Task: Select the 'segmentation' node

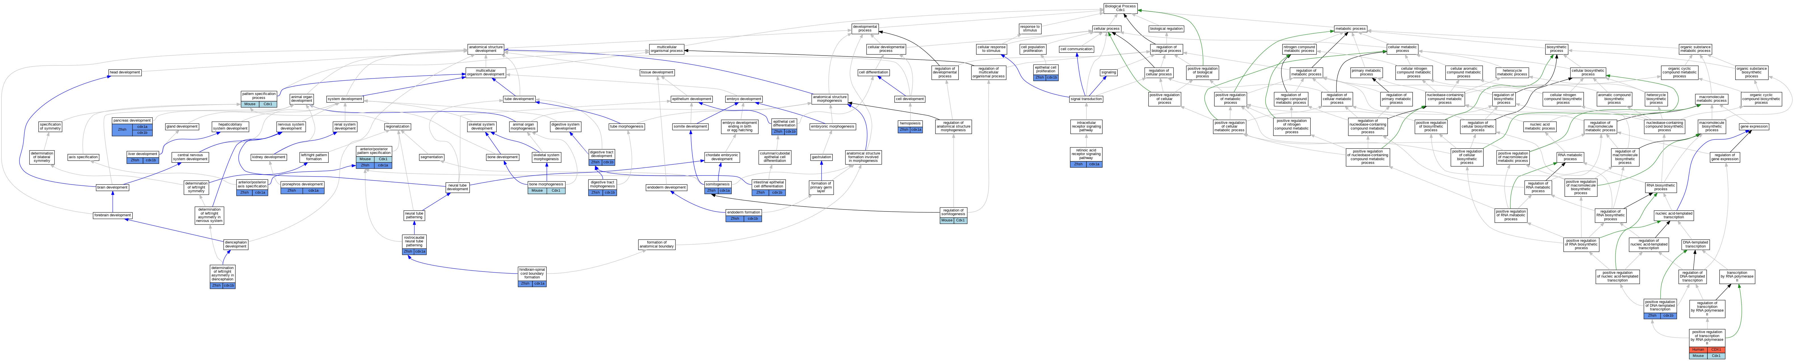Action: pos(432,157)
